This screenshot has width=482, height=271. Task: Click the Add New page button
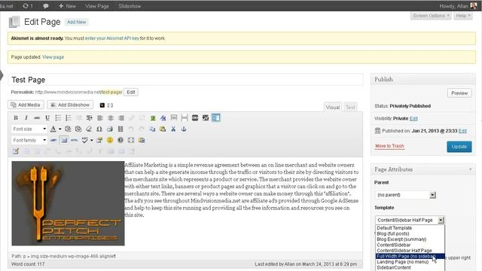(77, 22)
